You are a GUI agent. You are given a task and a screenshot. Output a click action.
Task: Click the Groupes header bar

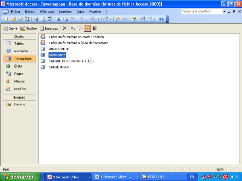(19, 97)
